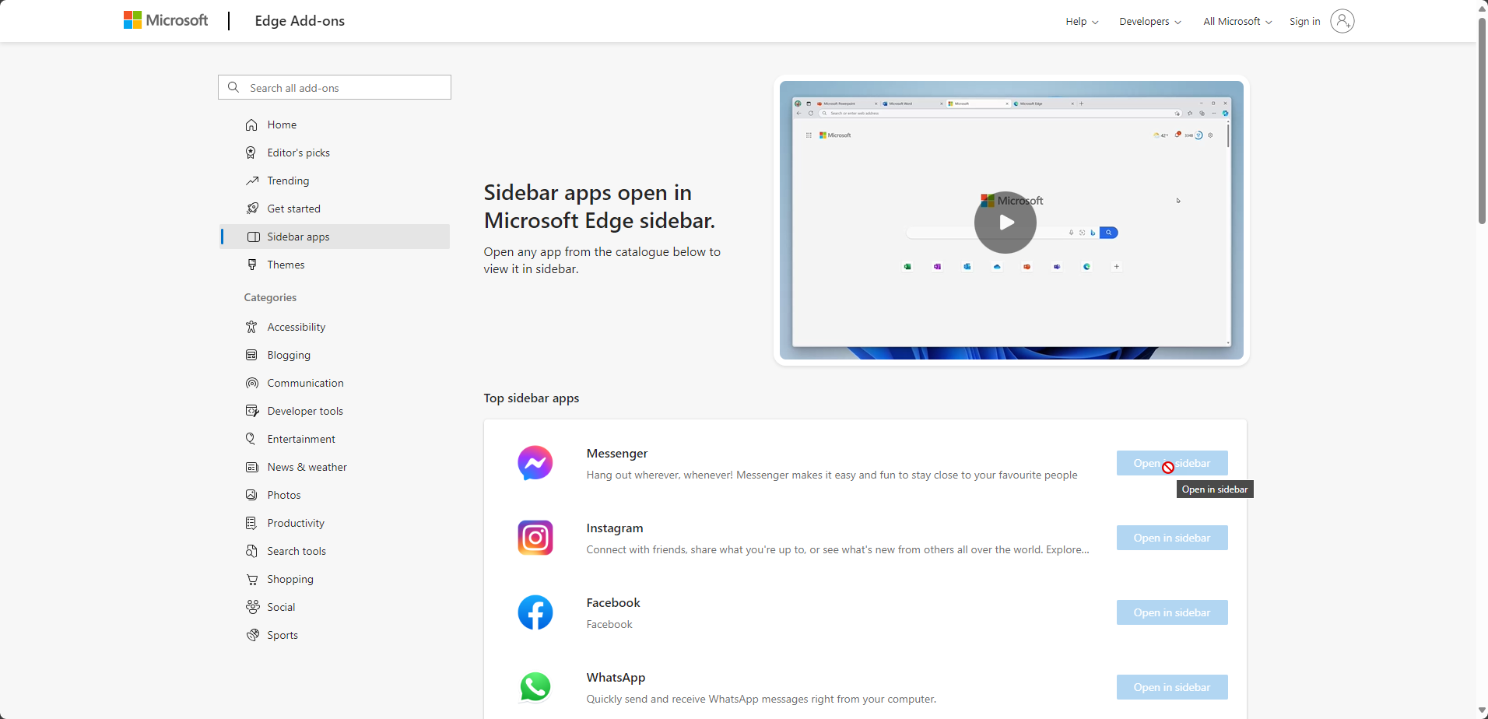Open WhatsApp in sidebar button
Image resolution: width=1488 pixels, height=719 pixels.
(x=1172, y=687)
